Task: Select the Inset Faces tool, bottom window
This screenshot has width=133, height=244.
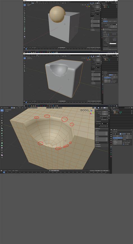Action: (x=2, y=133)
